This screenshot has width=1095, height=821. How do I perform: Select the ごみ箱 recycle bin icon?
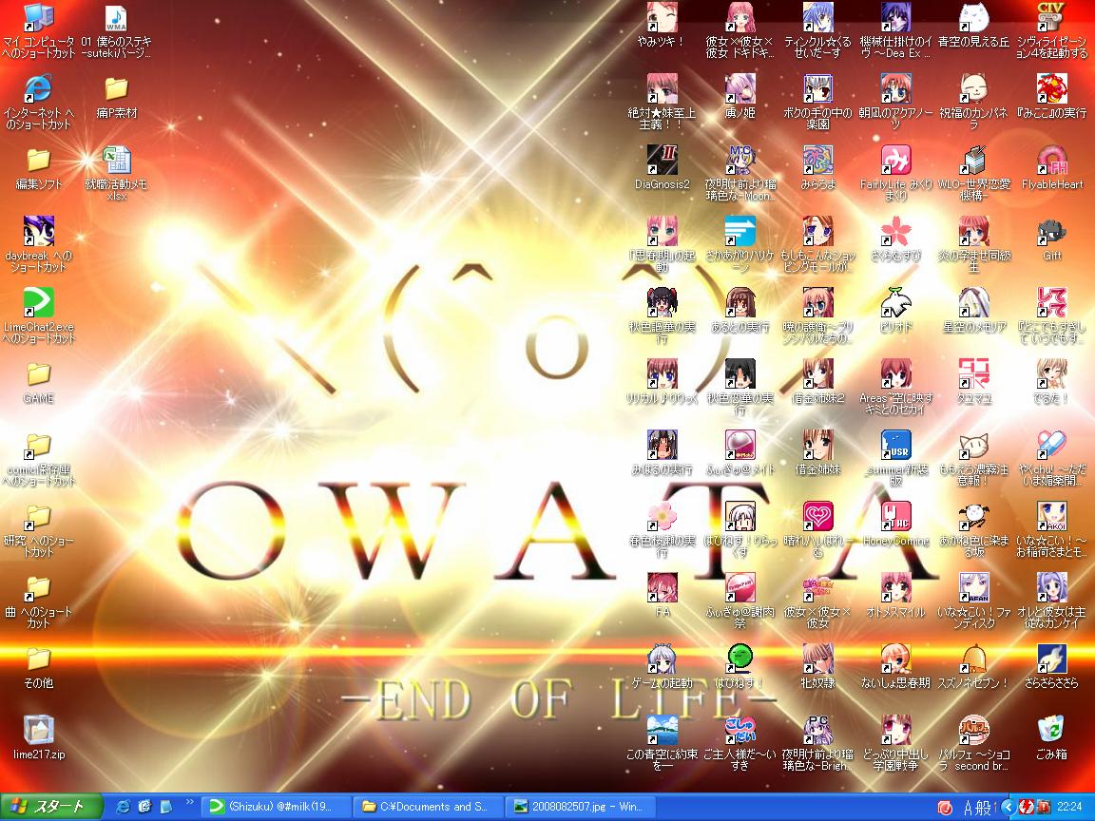point(1051,730)
